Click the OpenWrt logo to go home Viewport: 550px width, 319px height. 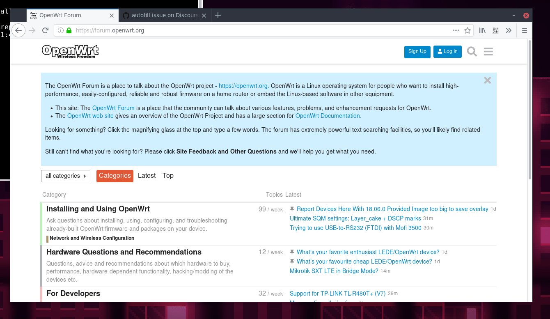point(70,51)
